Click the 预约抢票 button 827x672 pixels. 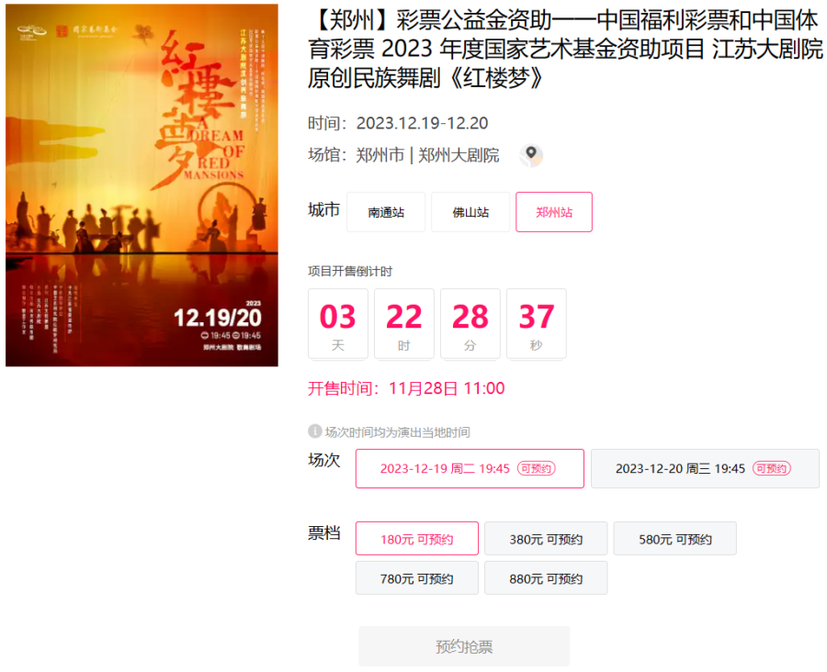[464, 646]
